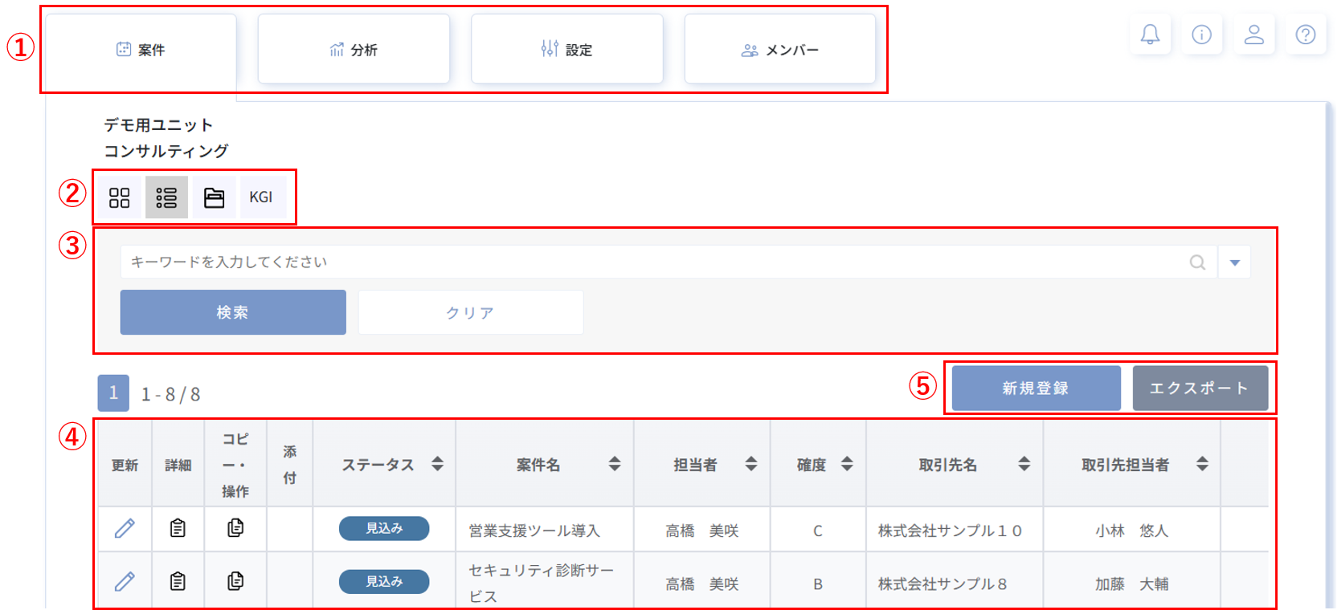Click the notification bell icon
Viewport: 1337px width, 610px height.
pos(1150,35)
